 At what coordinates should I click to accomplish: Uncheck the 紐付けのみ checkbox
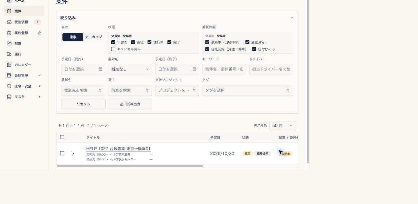pyautogui.click(x=254, y=49)
